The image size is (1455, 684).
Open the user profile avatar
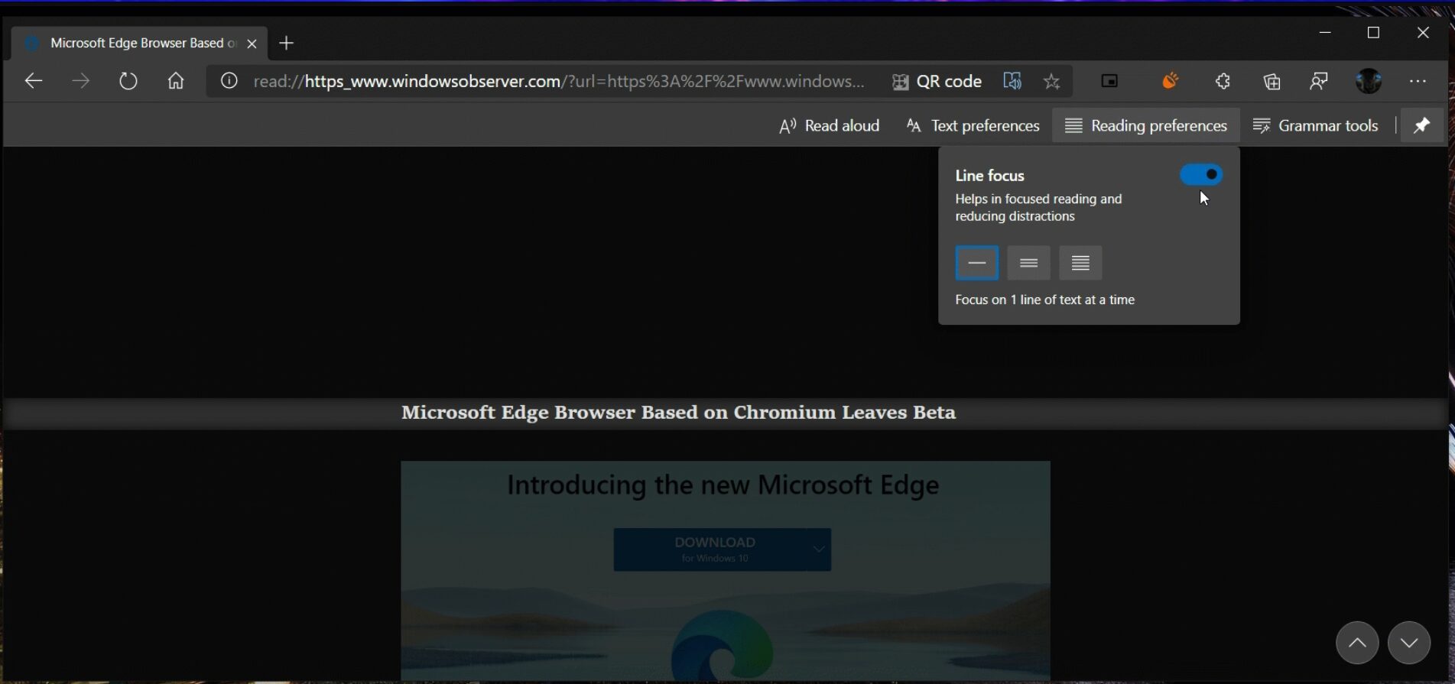pyautogui.click(x=1369, y=81)
